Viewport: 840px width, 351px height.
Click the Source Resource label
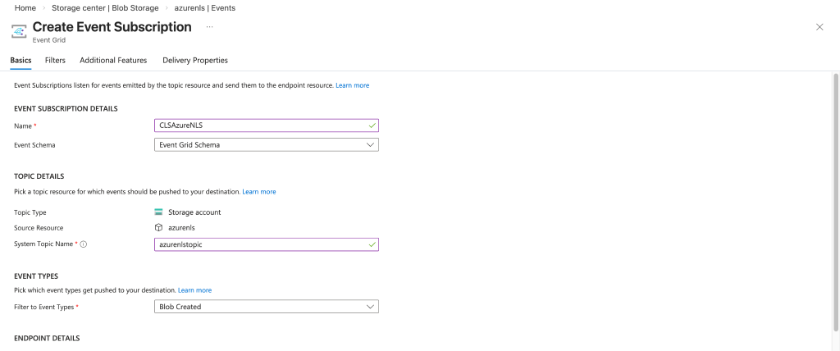pos(39,228)
